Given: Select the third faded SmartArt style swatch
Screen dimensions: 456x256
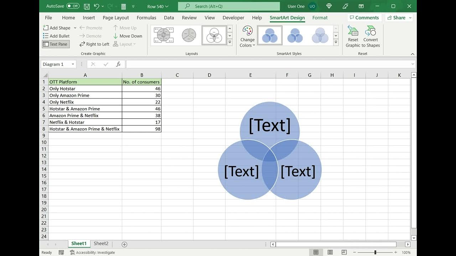Looking at the screenshot, I should pyautogui.click(x=320, y=35).
